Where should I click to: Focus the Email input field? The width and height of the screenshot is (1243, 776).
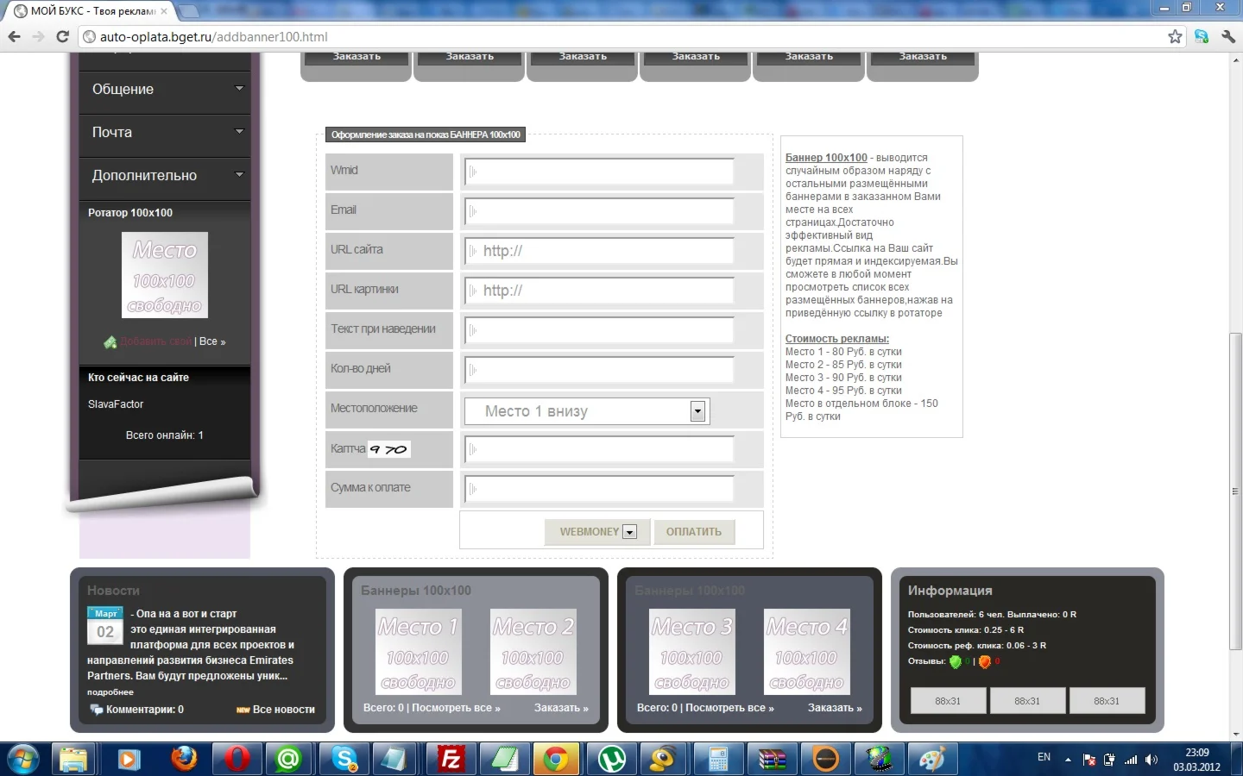coord(599,211)
